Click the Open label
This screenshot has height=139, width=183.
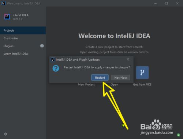pyautogui.click(x=114, y=85)
